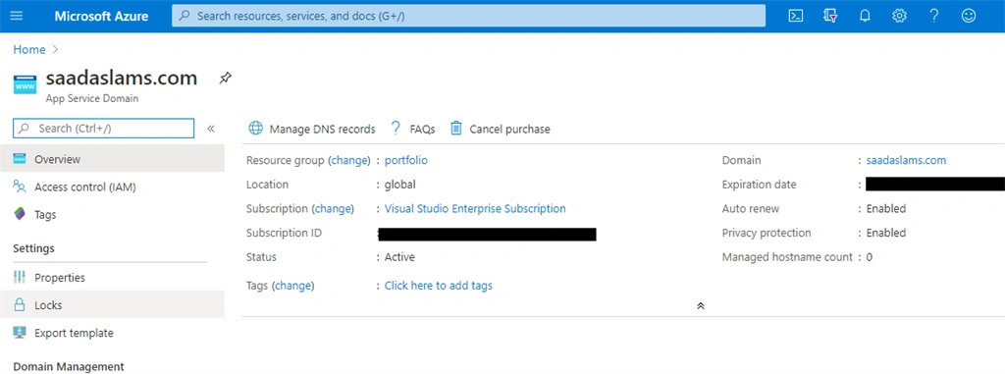This screenshot has height=374, width=1005.
Task: Open Export template menu item
Action: [112, 333]
